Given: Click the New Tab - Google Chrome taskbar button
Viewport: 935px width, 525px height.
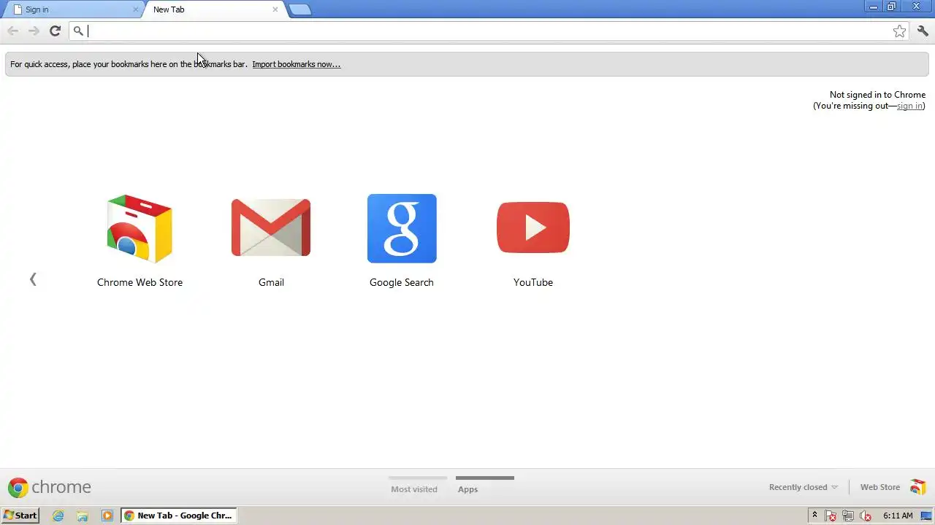Looking at the screenshot, I should (x=178, y=516).
